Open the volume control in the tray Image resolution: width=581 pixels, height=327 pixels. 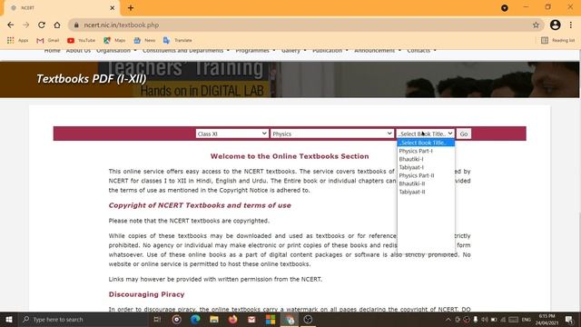[485, 319]
